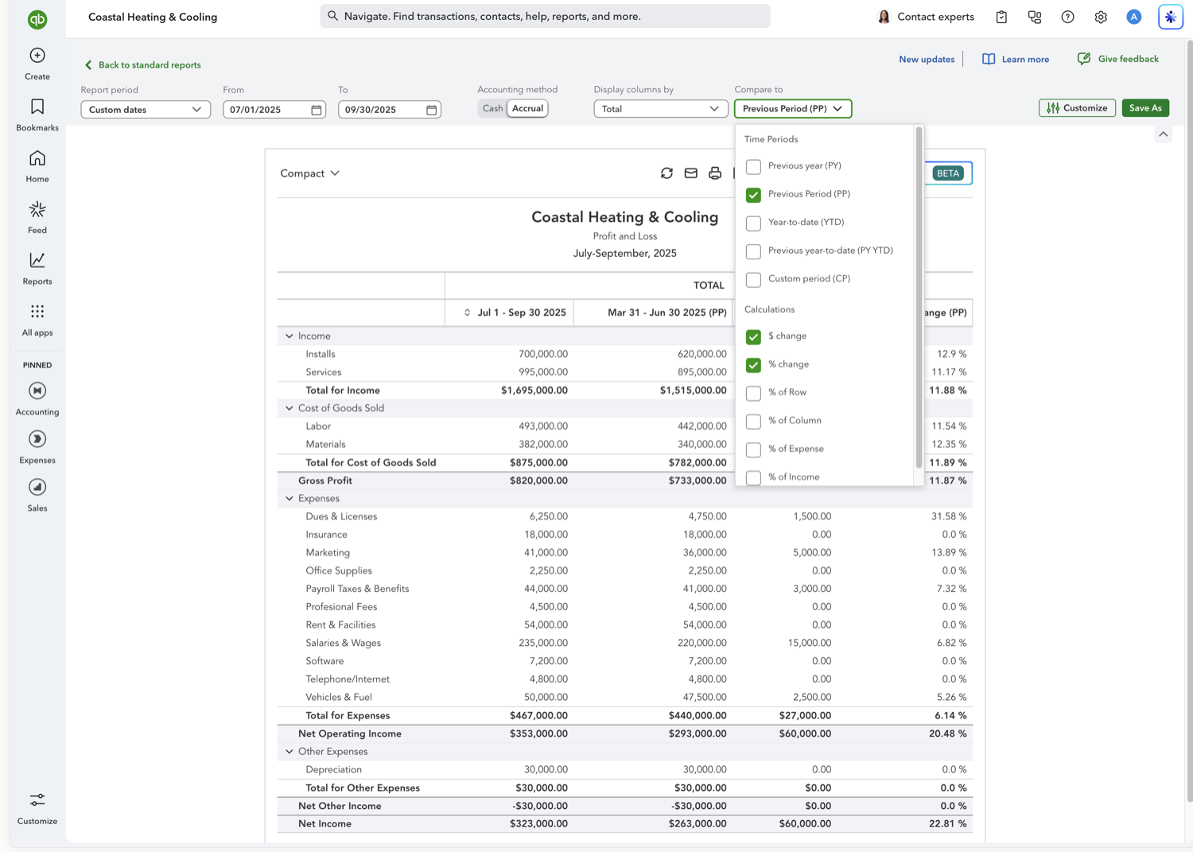Click the To date field 09/30/2025
This screenshot has height=852, width=1193.
[389, 110]
